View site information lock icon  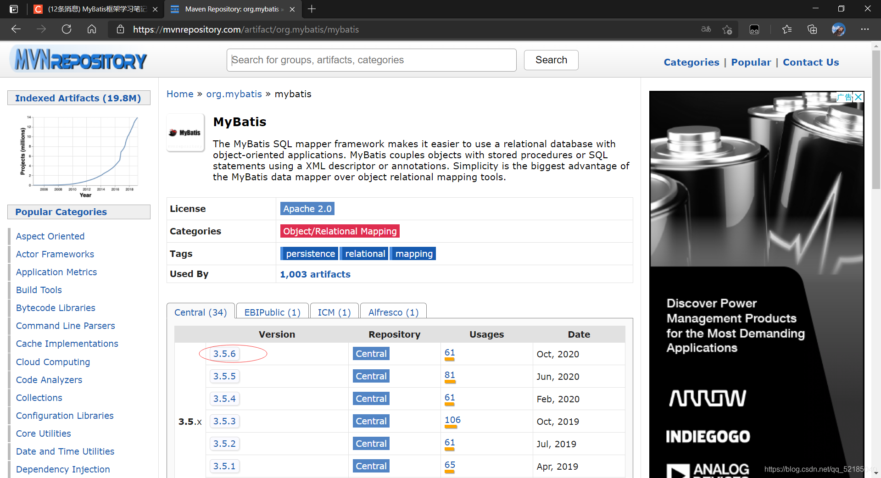point(121,29)
